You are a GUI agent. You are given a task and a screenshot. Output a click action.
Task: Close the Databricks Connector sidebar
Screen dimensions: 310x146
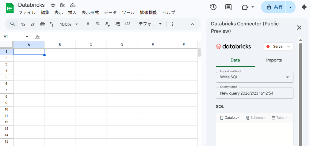click(x=299, y=28)
